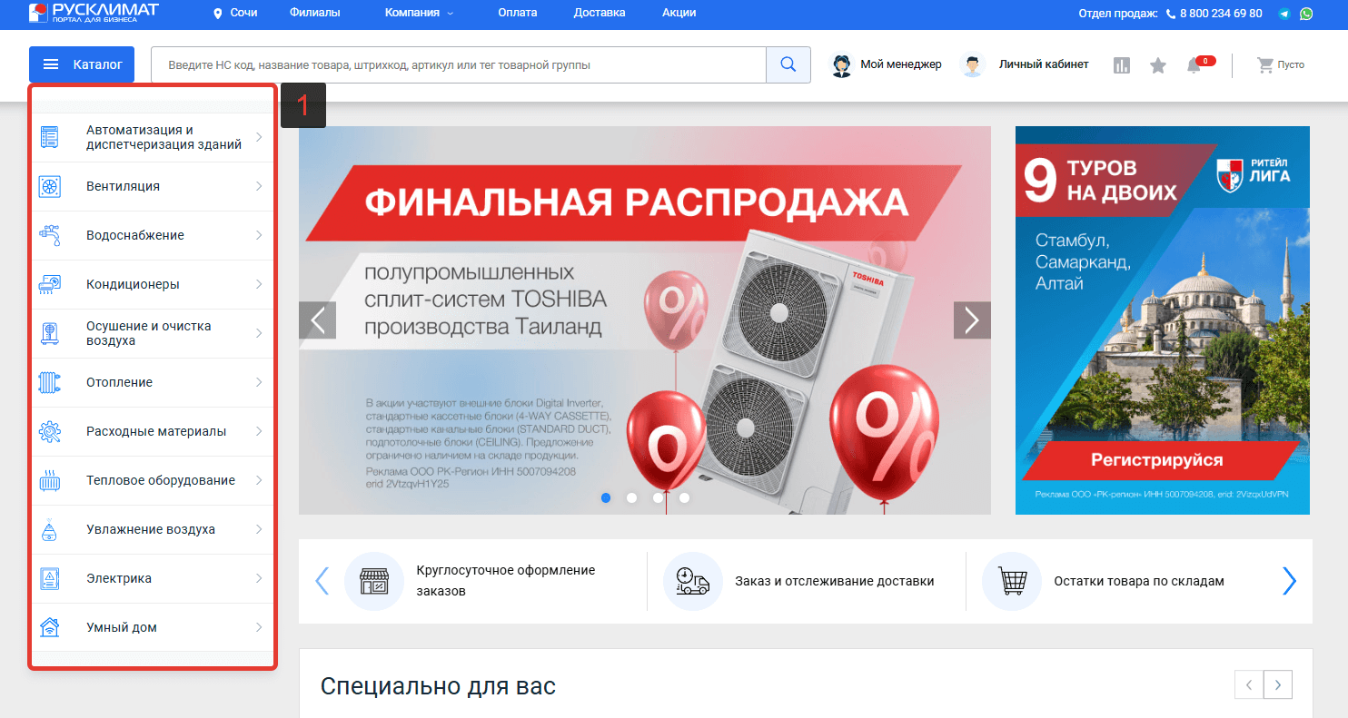This screenshot has height=718, width=1348.
Task: Open Круглосуточное оформление заказов link
Action: [506, 581]
